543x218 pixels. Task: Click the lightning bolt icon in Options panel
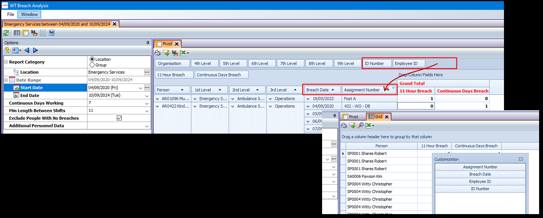7,50
